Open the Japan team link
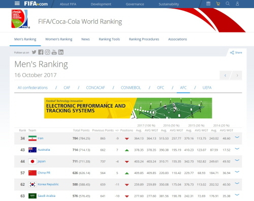This screenshot has width=254, height=201. pyautogui.click(x=42, y=161)
